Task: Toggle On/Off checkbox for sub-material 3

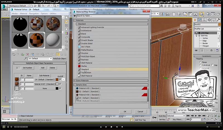Action: pos(60,88)
